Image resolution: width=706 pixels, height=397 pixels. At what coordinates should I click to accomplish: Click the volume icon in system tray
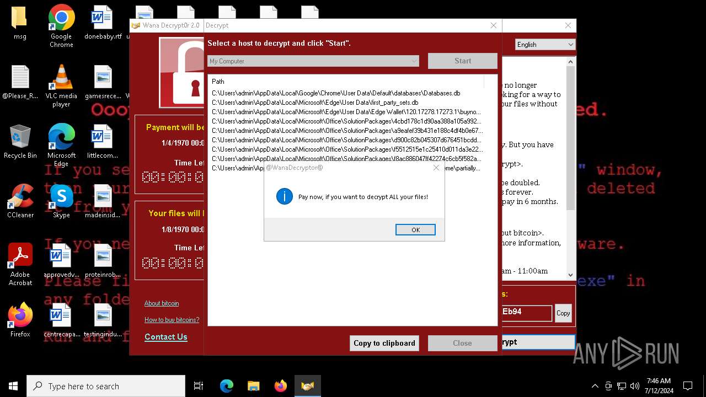coord(635,386)
